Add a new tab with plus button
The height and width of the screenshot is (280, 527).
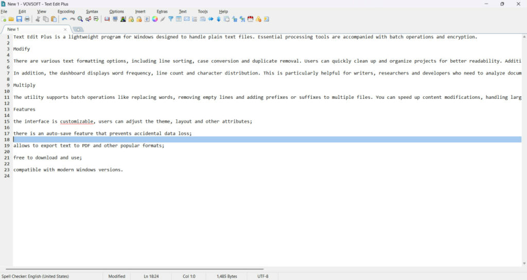click(x=78, y=29)
